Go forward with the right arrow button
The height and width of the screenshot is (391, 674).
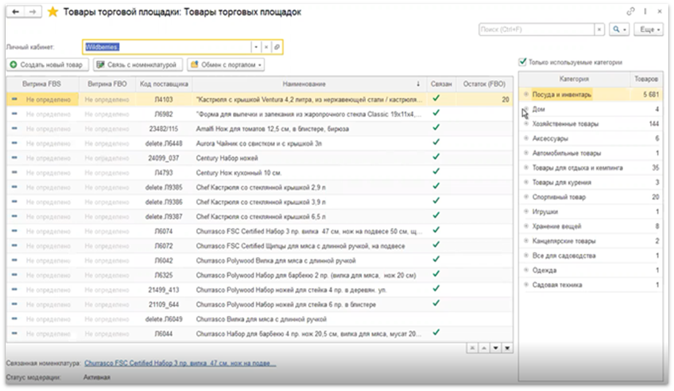33,12
